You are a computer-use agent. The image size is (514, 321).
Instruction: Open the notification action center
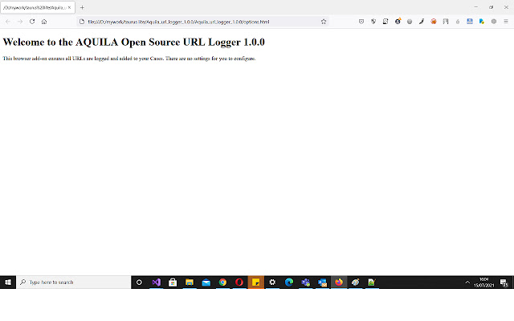tap(504, 282)
